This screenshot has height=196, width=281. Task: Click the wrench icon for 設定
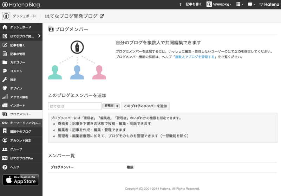(x=5, y=80)
